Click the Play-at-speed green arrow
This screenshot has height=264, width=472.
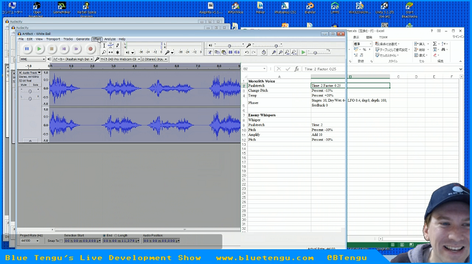pyautogui.click(x=304, y=52)
